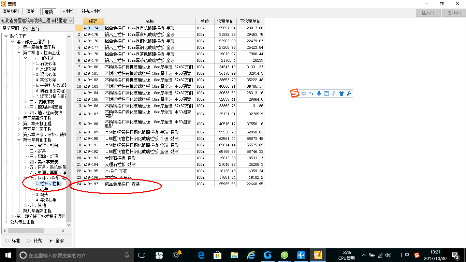Select row A19-193 大理石栏板 直形
The width and height of the screenshot is (466, 262).
click(170, 158)
